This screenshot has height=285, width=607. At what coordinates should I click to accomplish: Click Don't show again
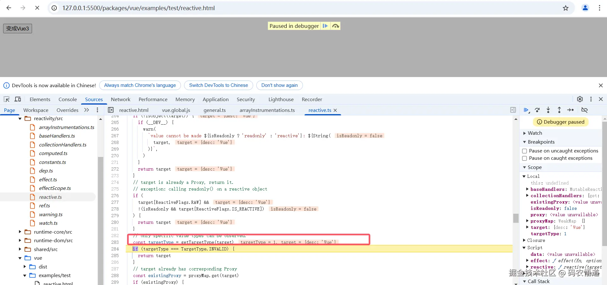click(279, 85)
